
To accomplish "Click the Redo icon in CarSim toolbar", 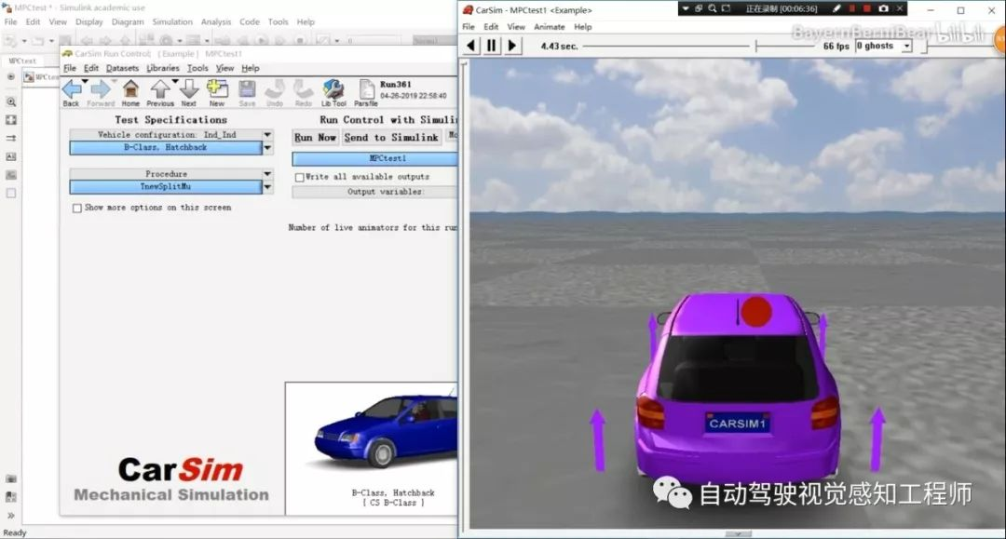I will coord(304,89).
